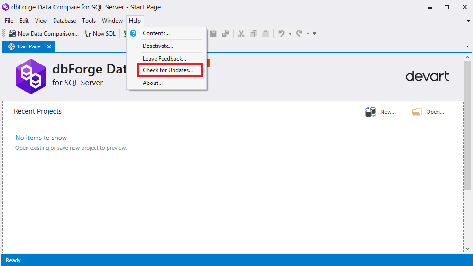The height and width of the screenshot is (266, 473).
Task: Click the Paste clipboard icon
Action: tap(265, 34)
